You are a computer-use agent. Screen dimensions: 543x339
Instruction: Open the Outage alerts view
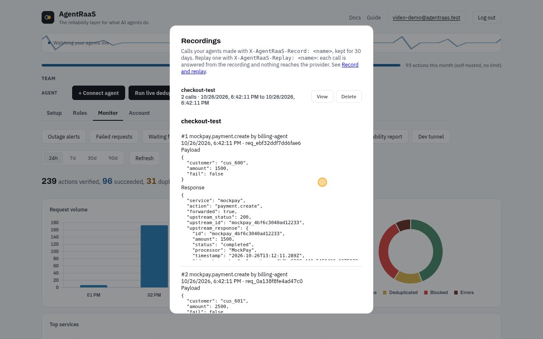(64, 136)
